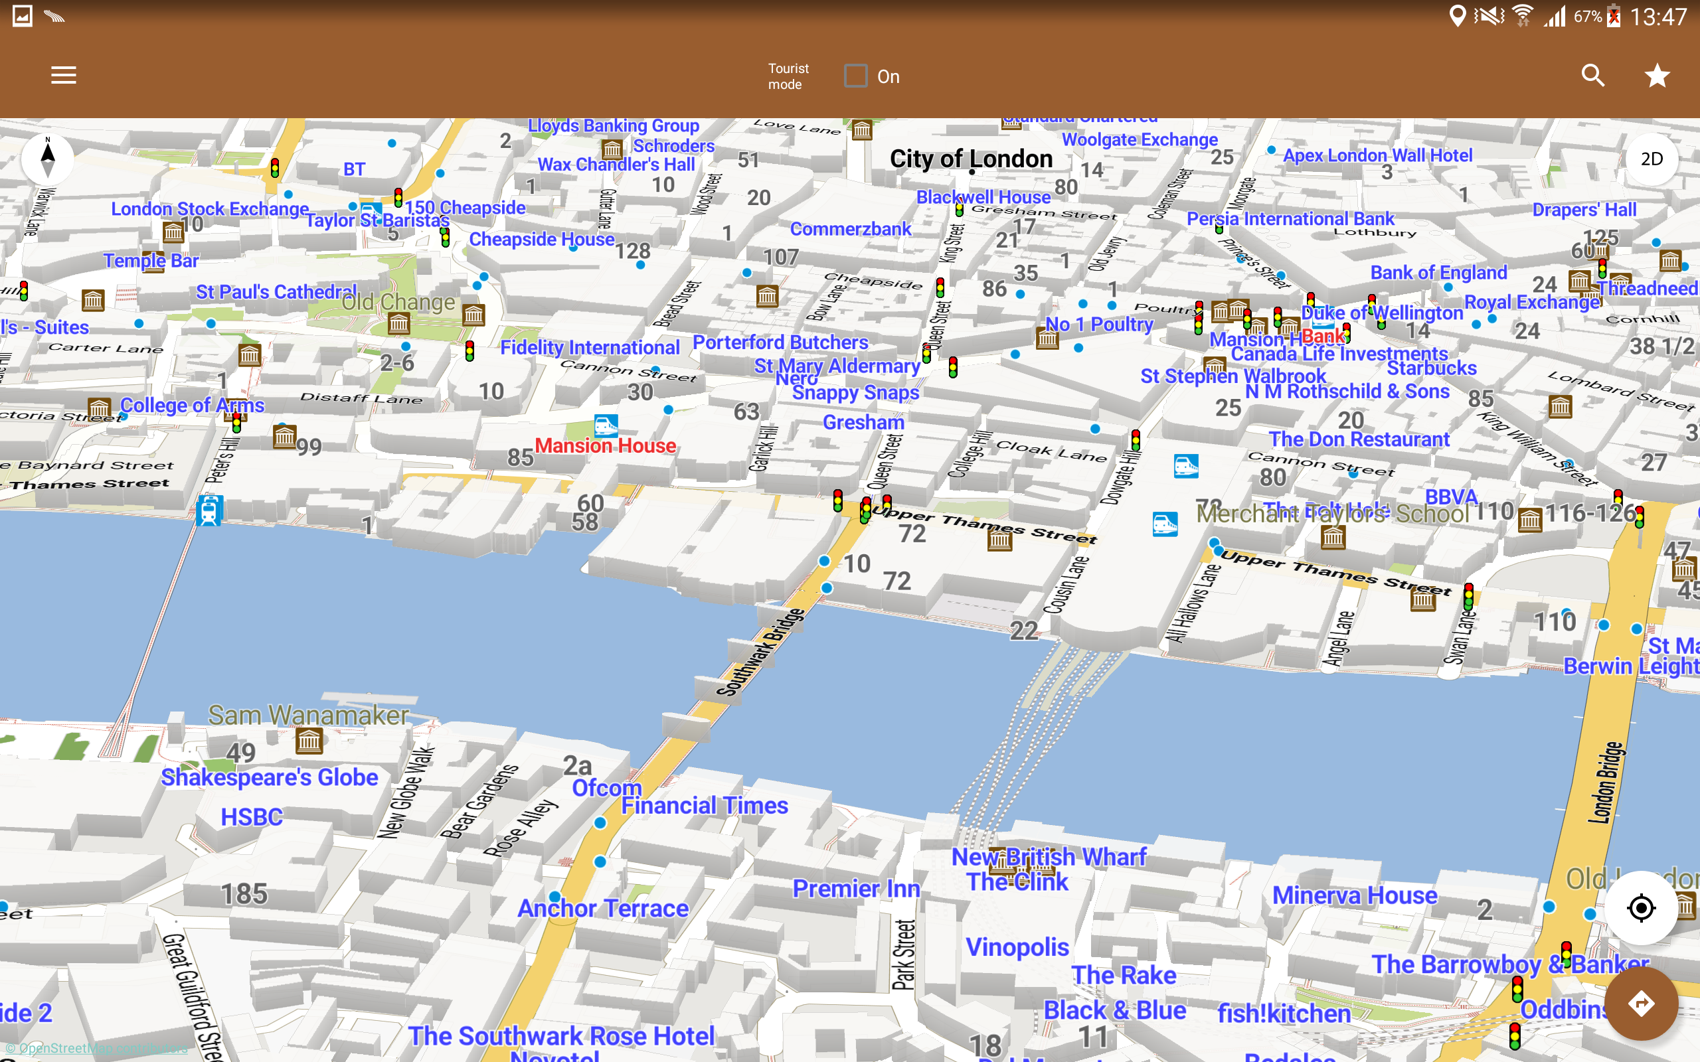1700x1062 pixels.
Task: Tap the Premier Inn label
Action: (x=855, y=889)
